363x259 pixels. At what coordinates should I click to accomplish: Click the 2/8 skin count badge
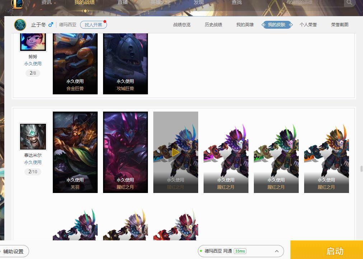pos(33,73)
